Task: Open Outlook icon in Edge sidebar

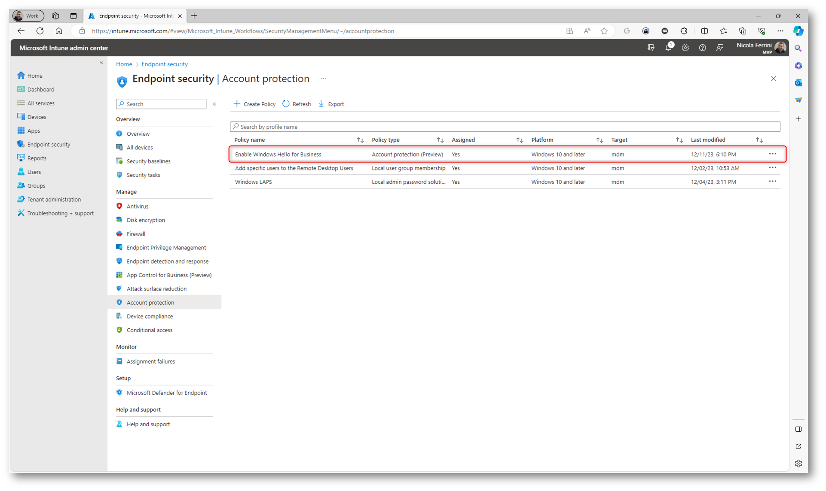Action: click(x=798, y=83)
